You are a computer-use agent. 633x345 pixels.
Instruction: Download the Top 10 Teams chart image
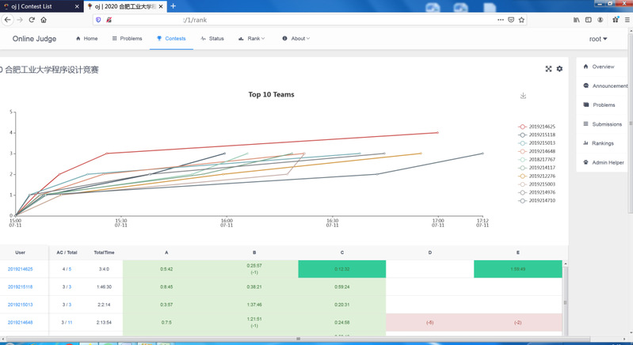(523, 96)
